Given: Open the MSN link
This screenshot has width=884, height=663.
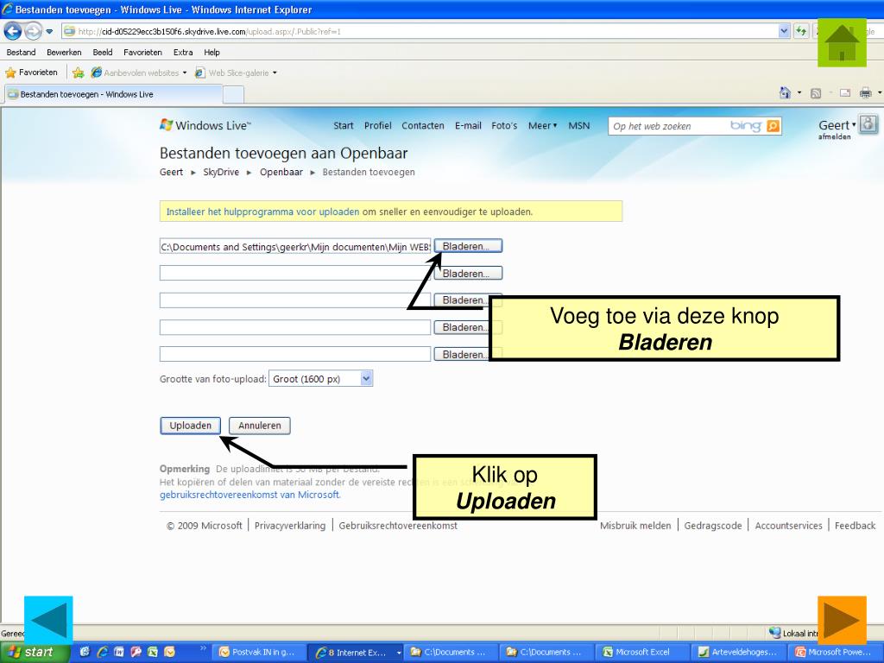Looking at the screenshot, I should click(579, 126).
